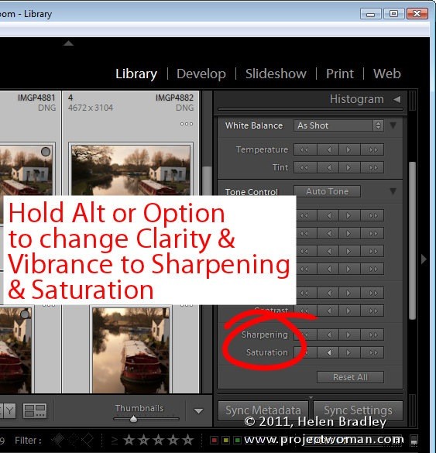The image size is (436, 453).
Task: Filter by rejected photos
Action: click(x=88, y=440)
